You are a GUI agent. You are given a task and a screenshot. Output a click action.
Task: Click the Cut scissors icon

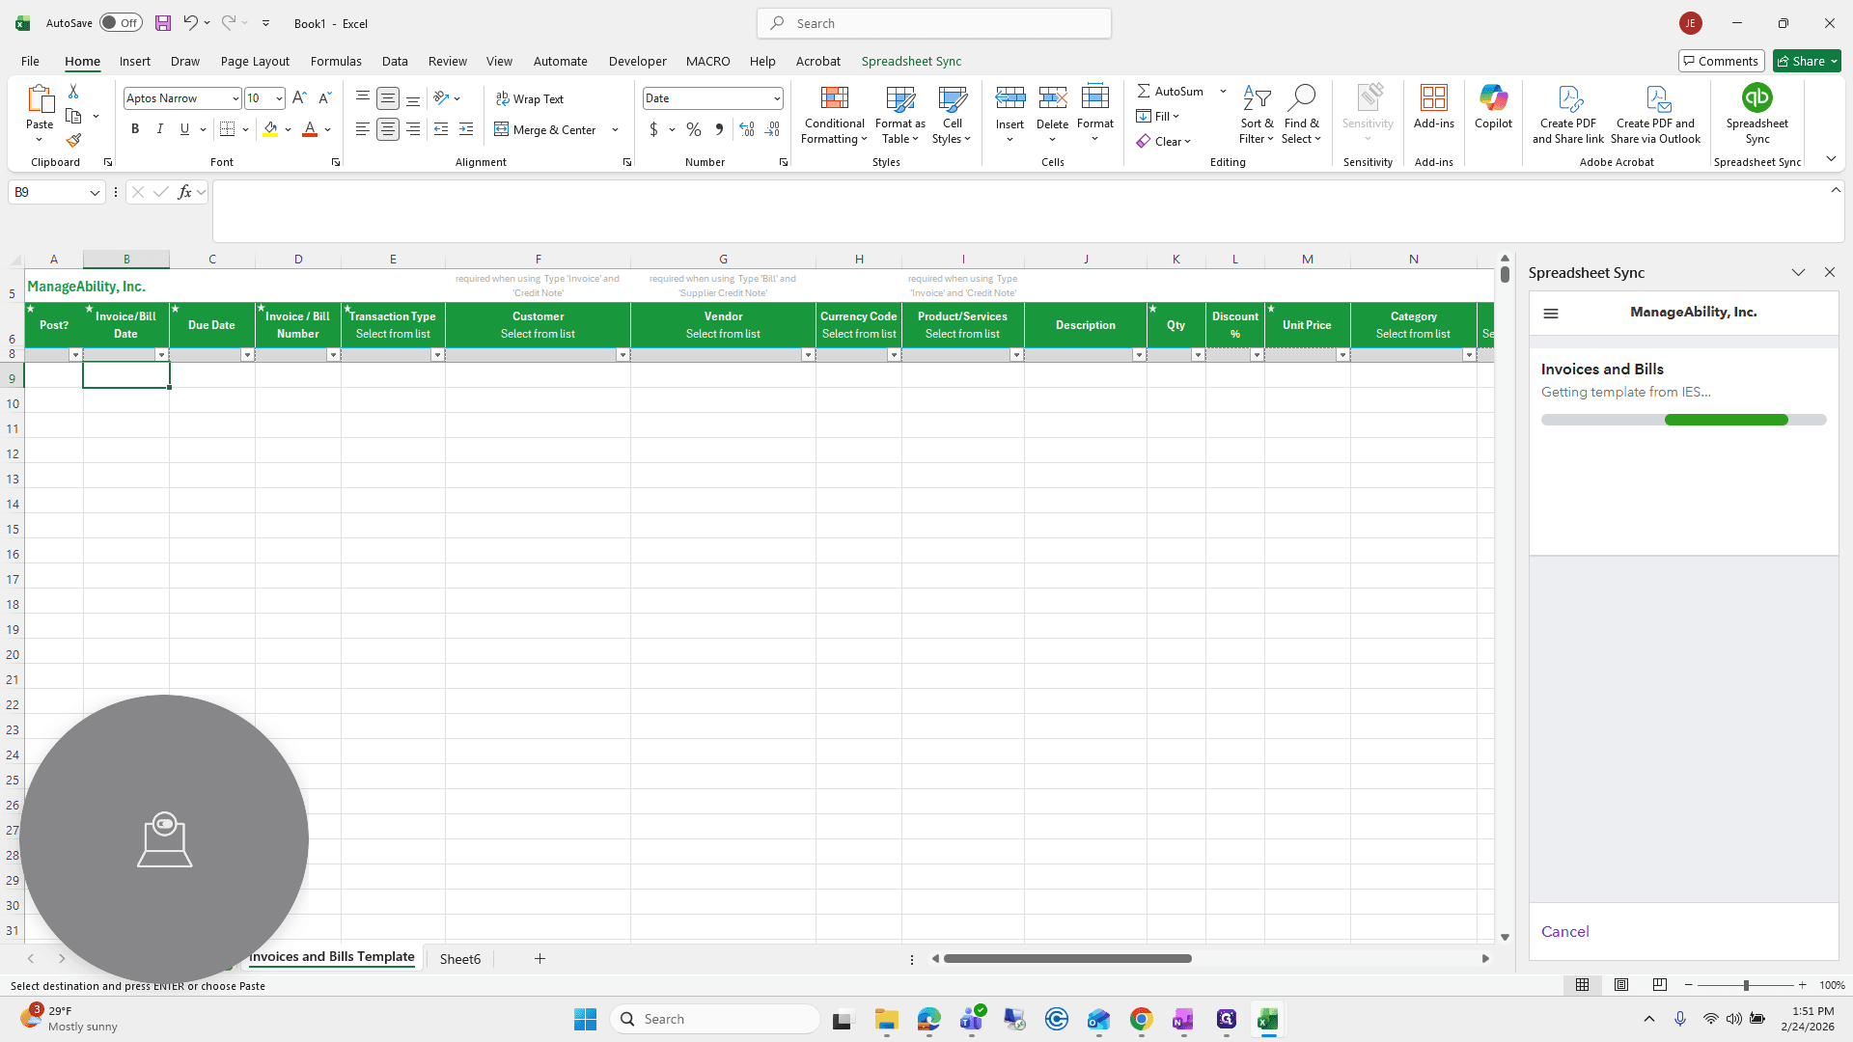tap(73, 91)
